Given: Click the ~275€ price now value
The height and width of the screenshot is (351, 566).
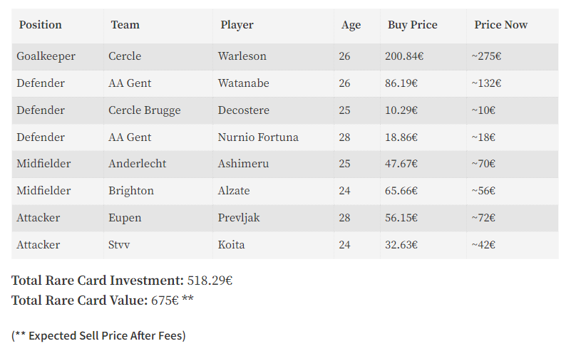Looking at the screenshot, I should coord(486,56).
